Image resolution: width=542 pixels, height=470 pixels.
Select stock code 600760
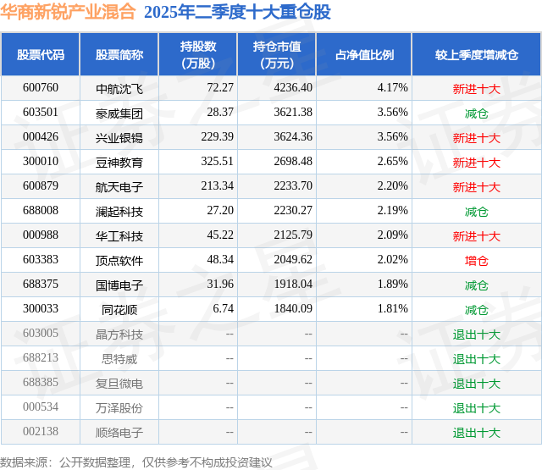(41, 88)
